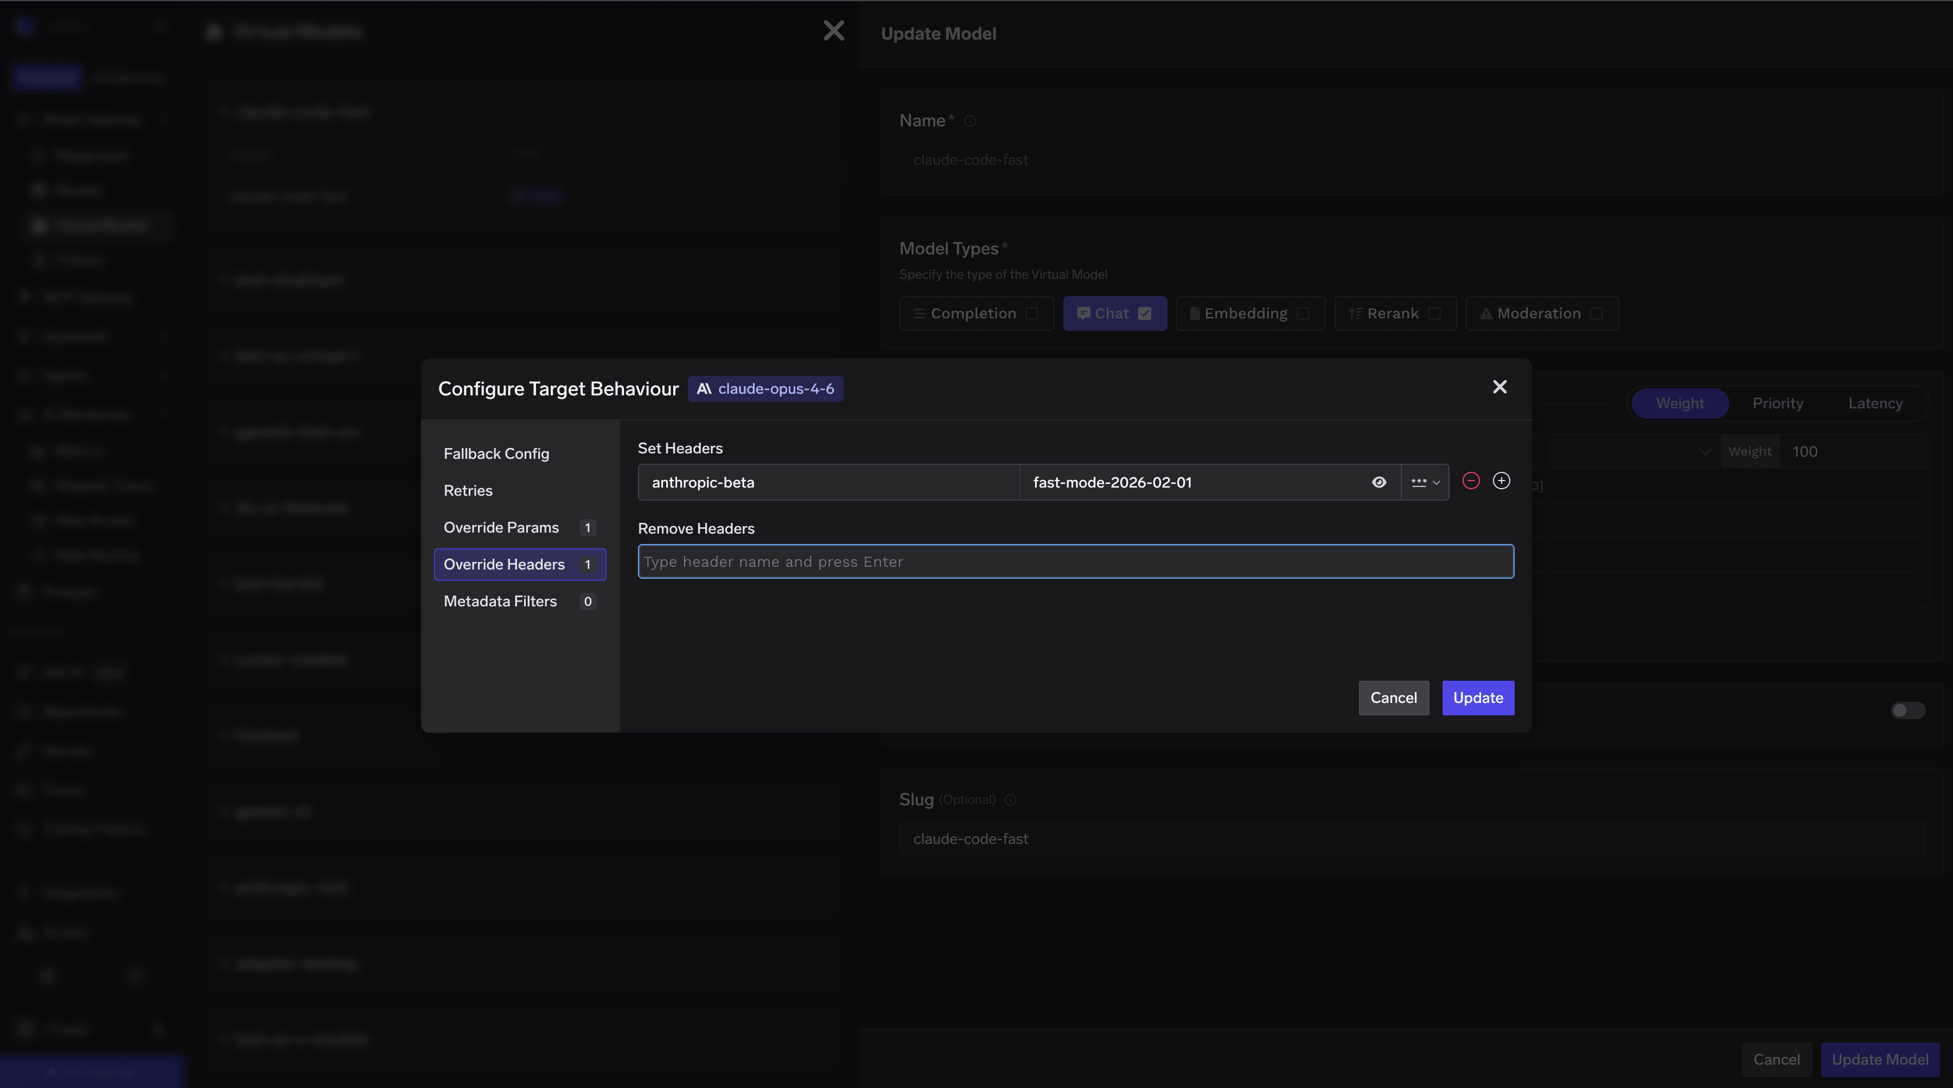Click the Slug info icon

[x=1010, y=800]
